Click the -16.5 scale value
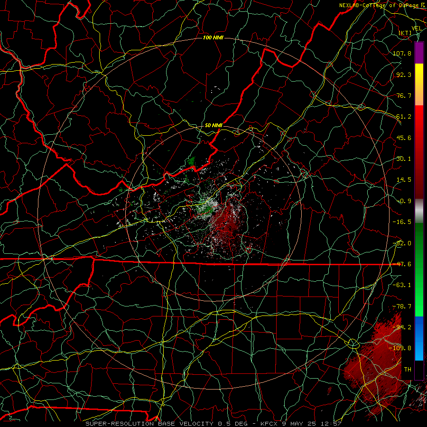Screen dimensions: 427x427 [x=402, y=222]
